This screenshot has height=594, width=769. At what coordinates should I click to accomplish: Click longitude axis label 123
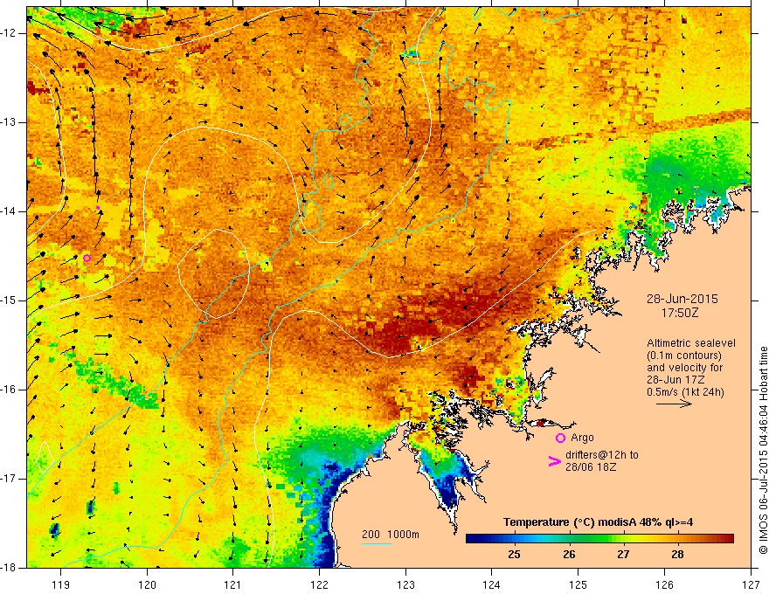(405, 584)
